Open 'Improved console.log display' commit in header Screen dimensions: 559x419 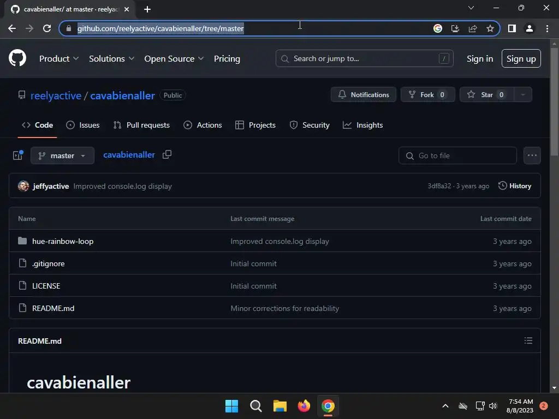pos(123,186)
